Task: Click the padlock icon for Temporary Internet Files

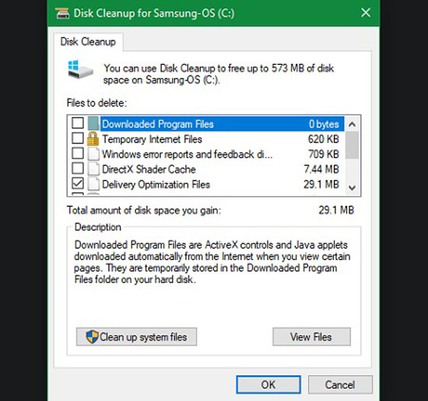Action: click(x=93, y=139)
